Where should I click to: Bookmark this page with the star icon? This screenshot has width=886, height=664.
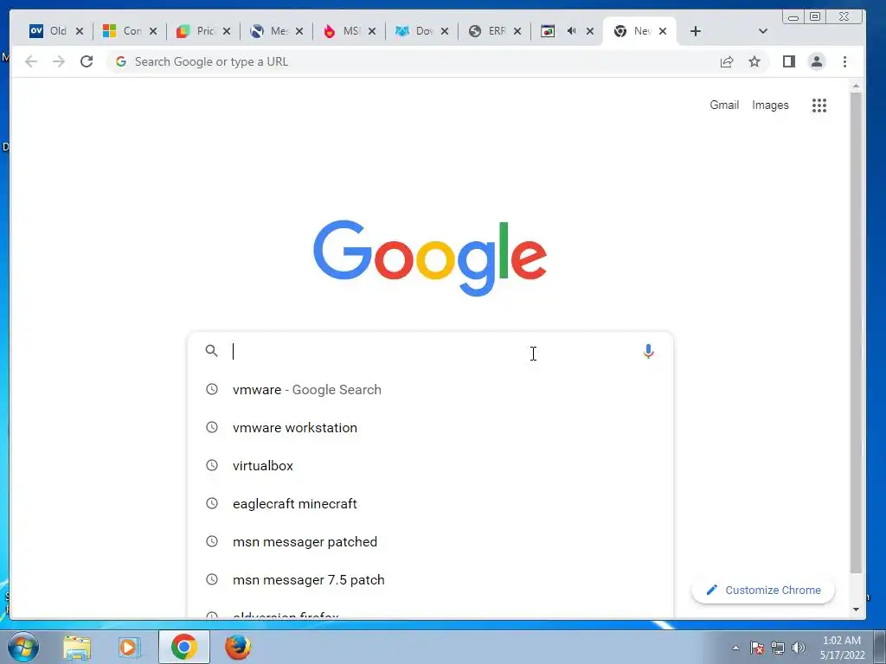coord(754,61)
